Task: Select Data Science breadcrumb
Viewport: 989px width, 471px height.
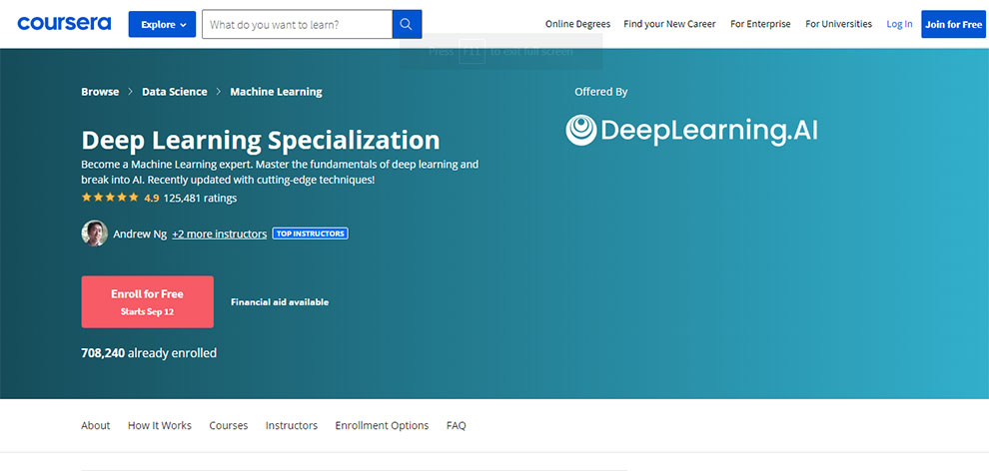Action: tap(174, 91)
